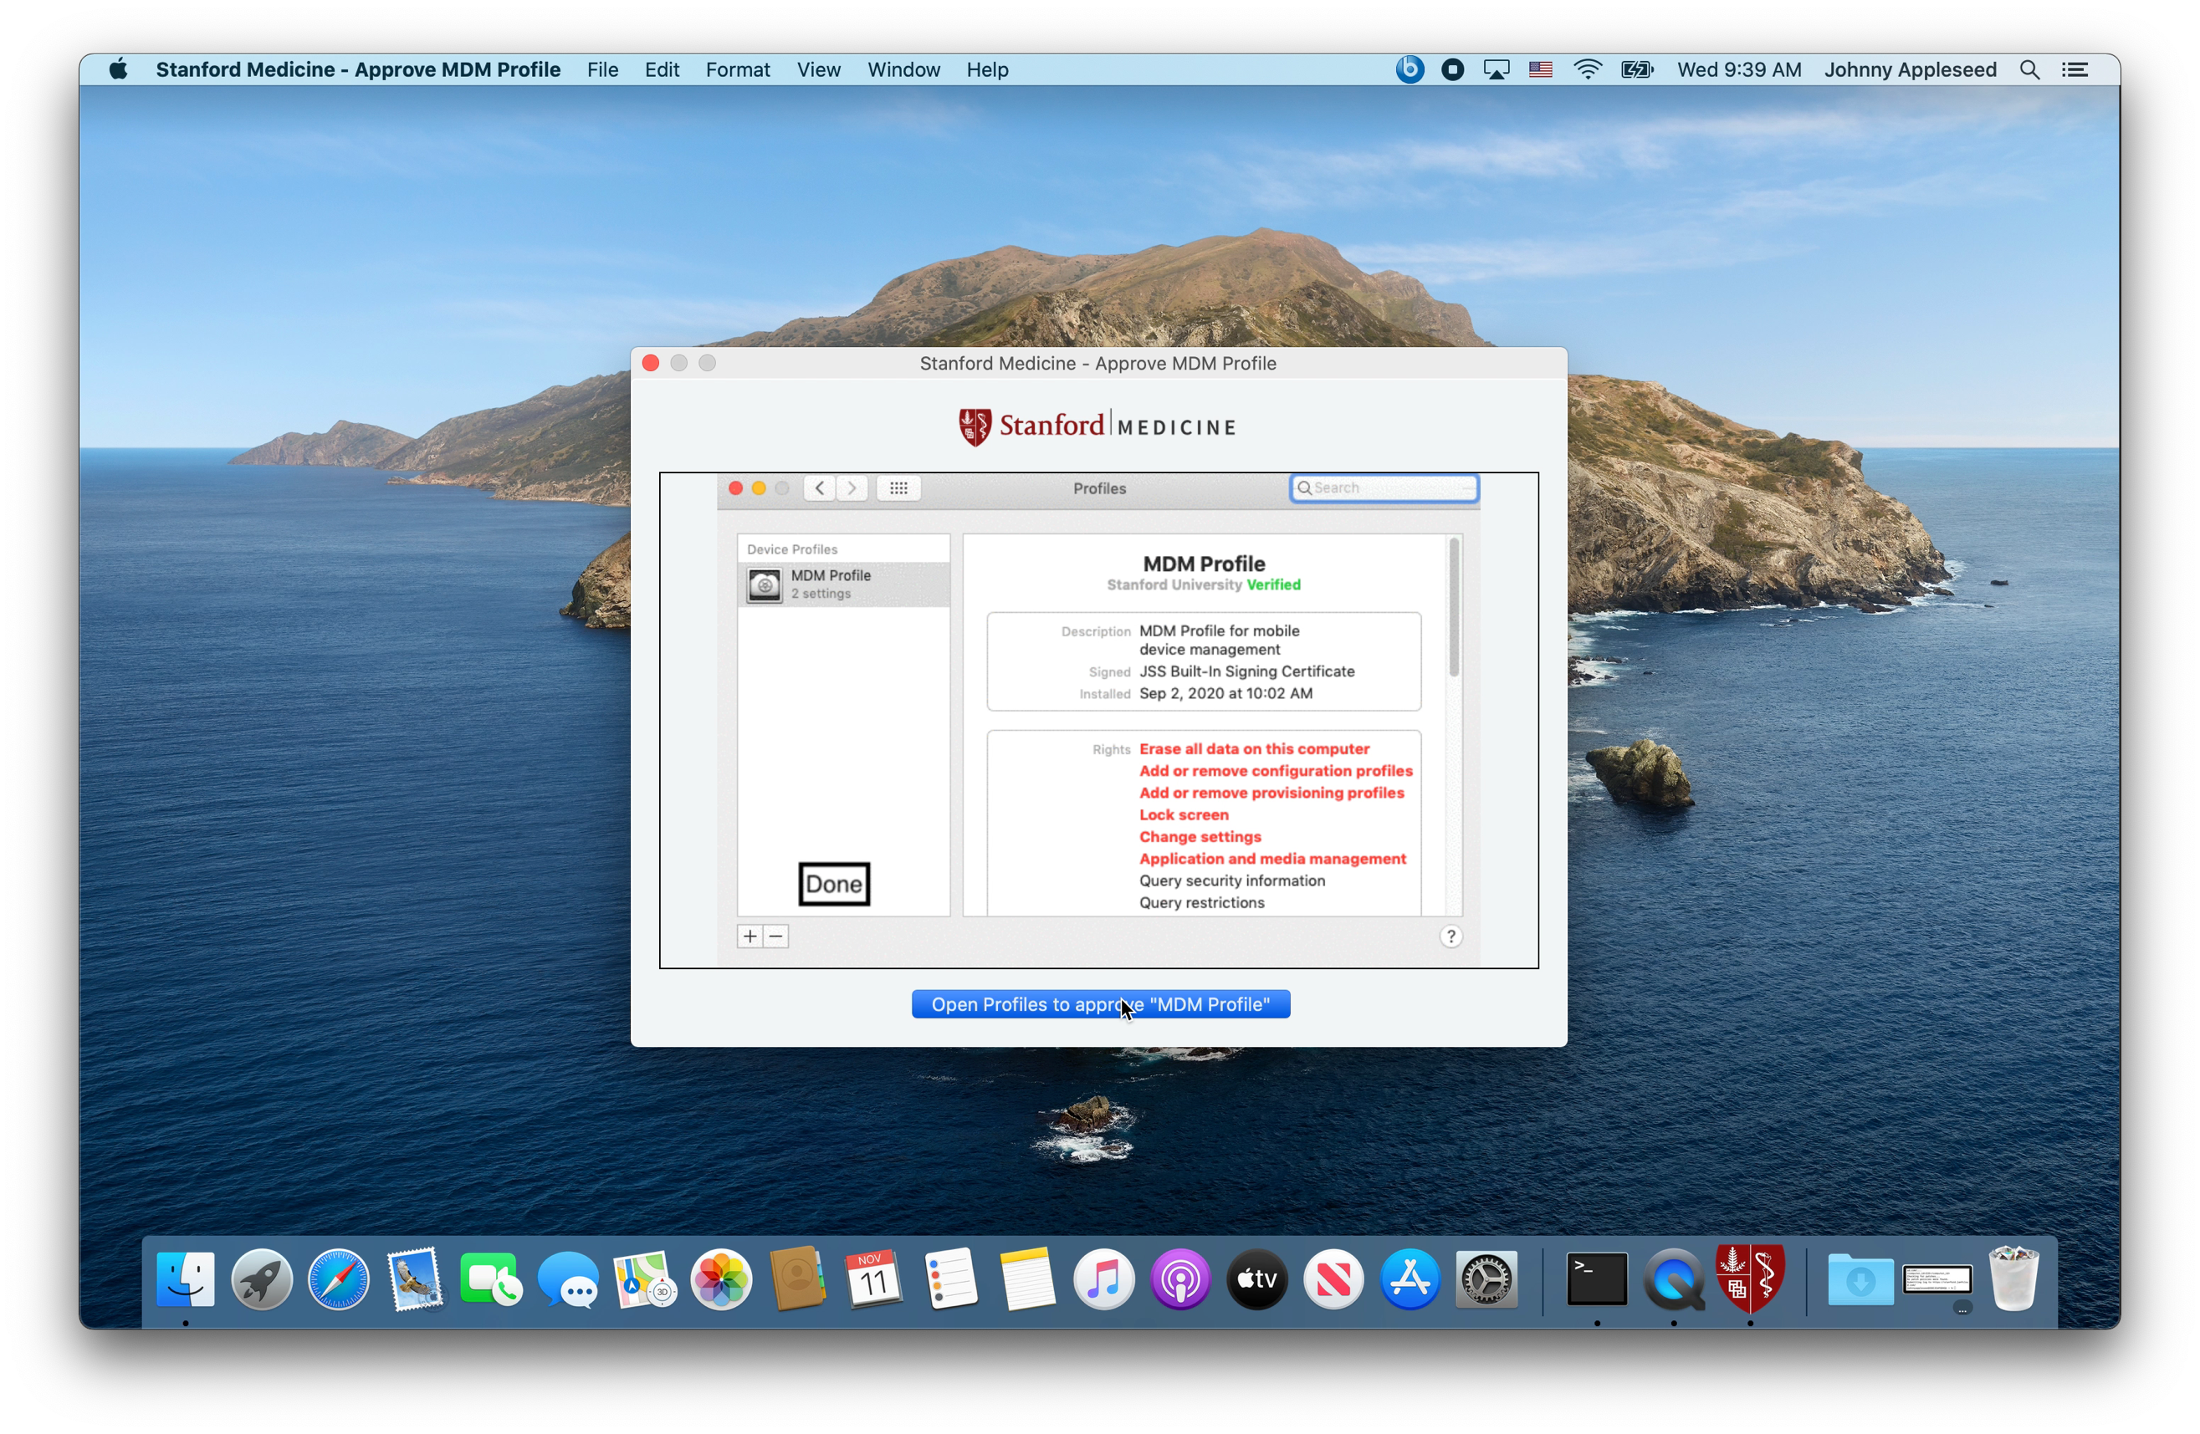Image resolution: width=2200 pixels, height=1434 pixels.
Task: Open Mail stamp icon in Dock
Action: tap(415, 1279)
